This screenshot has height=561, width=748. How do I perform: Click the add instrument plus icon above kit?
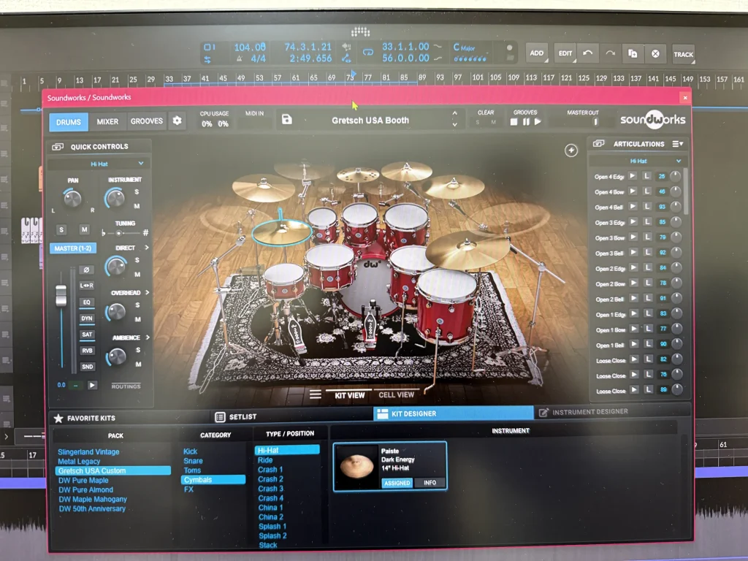(x=571, y=150)
